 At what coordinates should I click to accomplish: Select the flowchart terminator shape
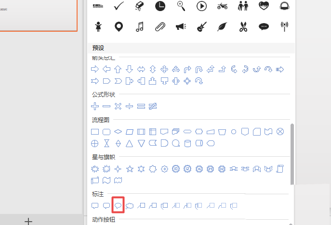pos(187,132)
